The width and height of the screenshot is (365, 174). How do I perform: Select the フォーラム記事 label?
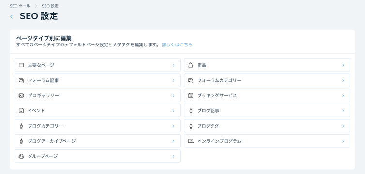43,80
